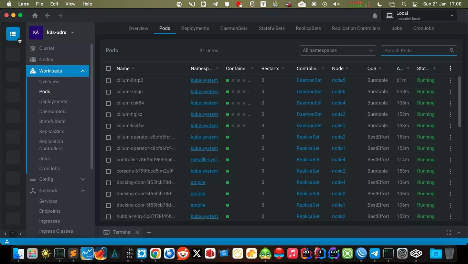Go to next hotbar page arrow
468x264 pixels.
click(x=20, y=234)
